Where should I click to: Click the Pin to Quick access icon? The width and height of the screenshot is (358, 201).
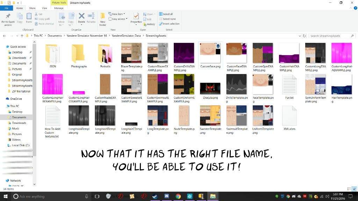[x=8, y=16]
